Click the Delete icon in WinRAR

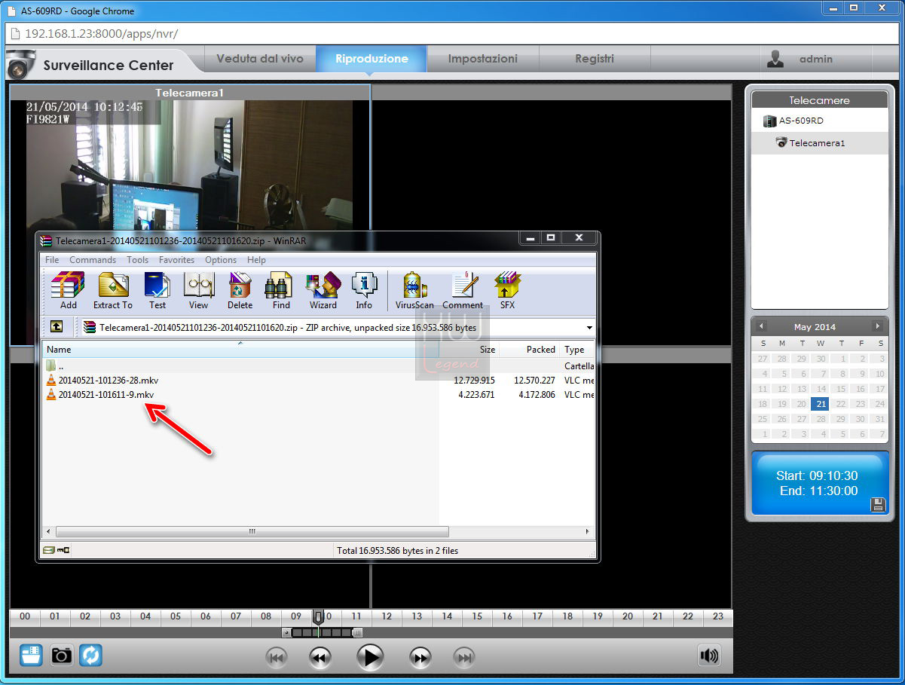[240, 291]
